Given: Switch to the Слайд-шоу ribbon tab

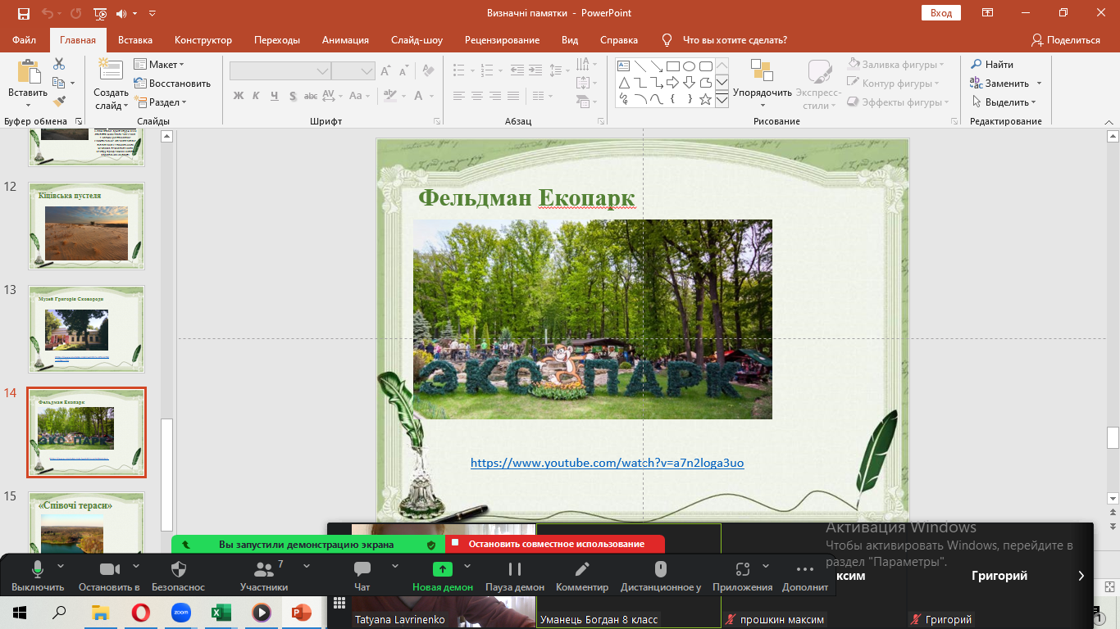Looking at the screenshot, I should (417, 40).
